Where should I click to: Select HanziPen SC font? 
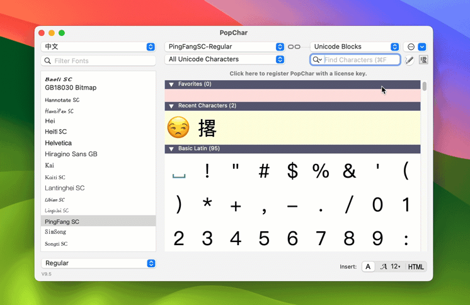(59, 112)
